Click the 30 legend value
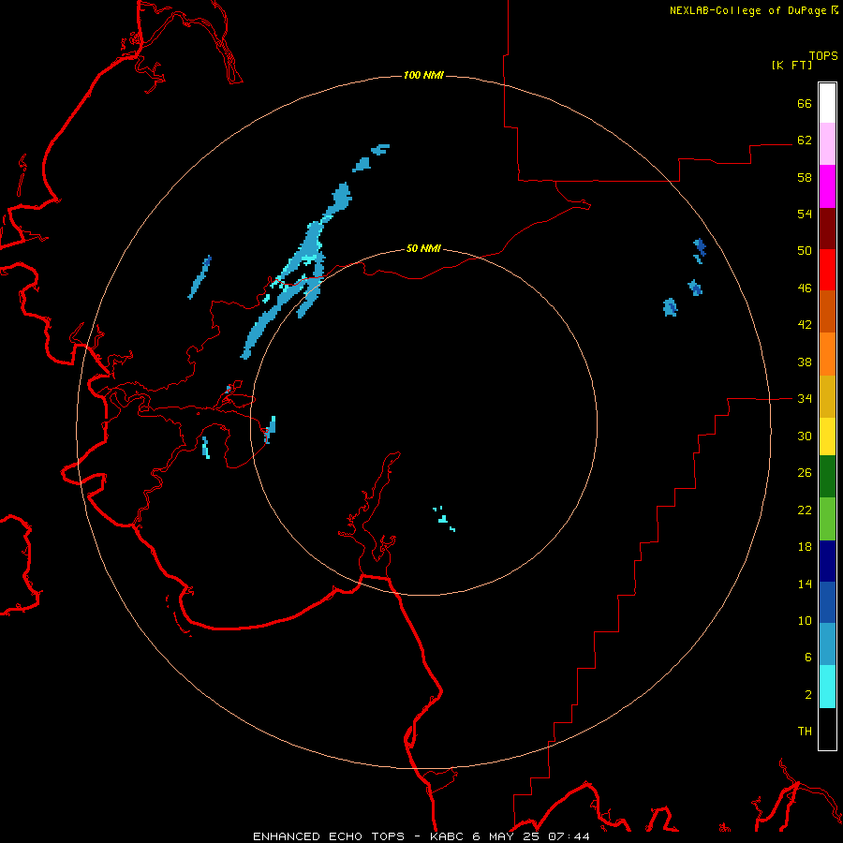This screenshot has width=843, height=843. pyautogui.click(x=805, y=436)
